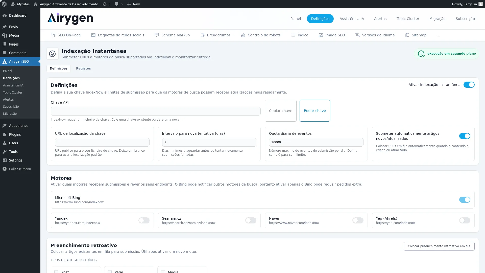Click the Image SEO icon
Viewport: 485px width, 273px height.
coord(321,35)
